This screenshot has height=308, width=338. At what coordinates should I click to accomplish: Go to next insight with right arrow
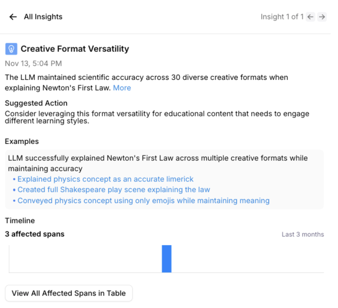coord(322,17)
